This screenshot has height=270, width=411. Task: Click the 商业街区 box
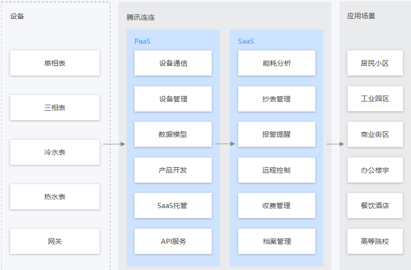[375, 134]
